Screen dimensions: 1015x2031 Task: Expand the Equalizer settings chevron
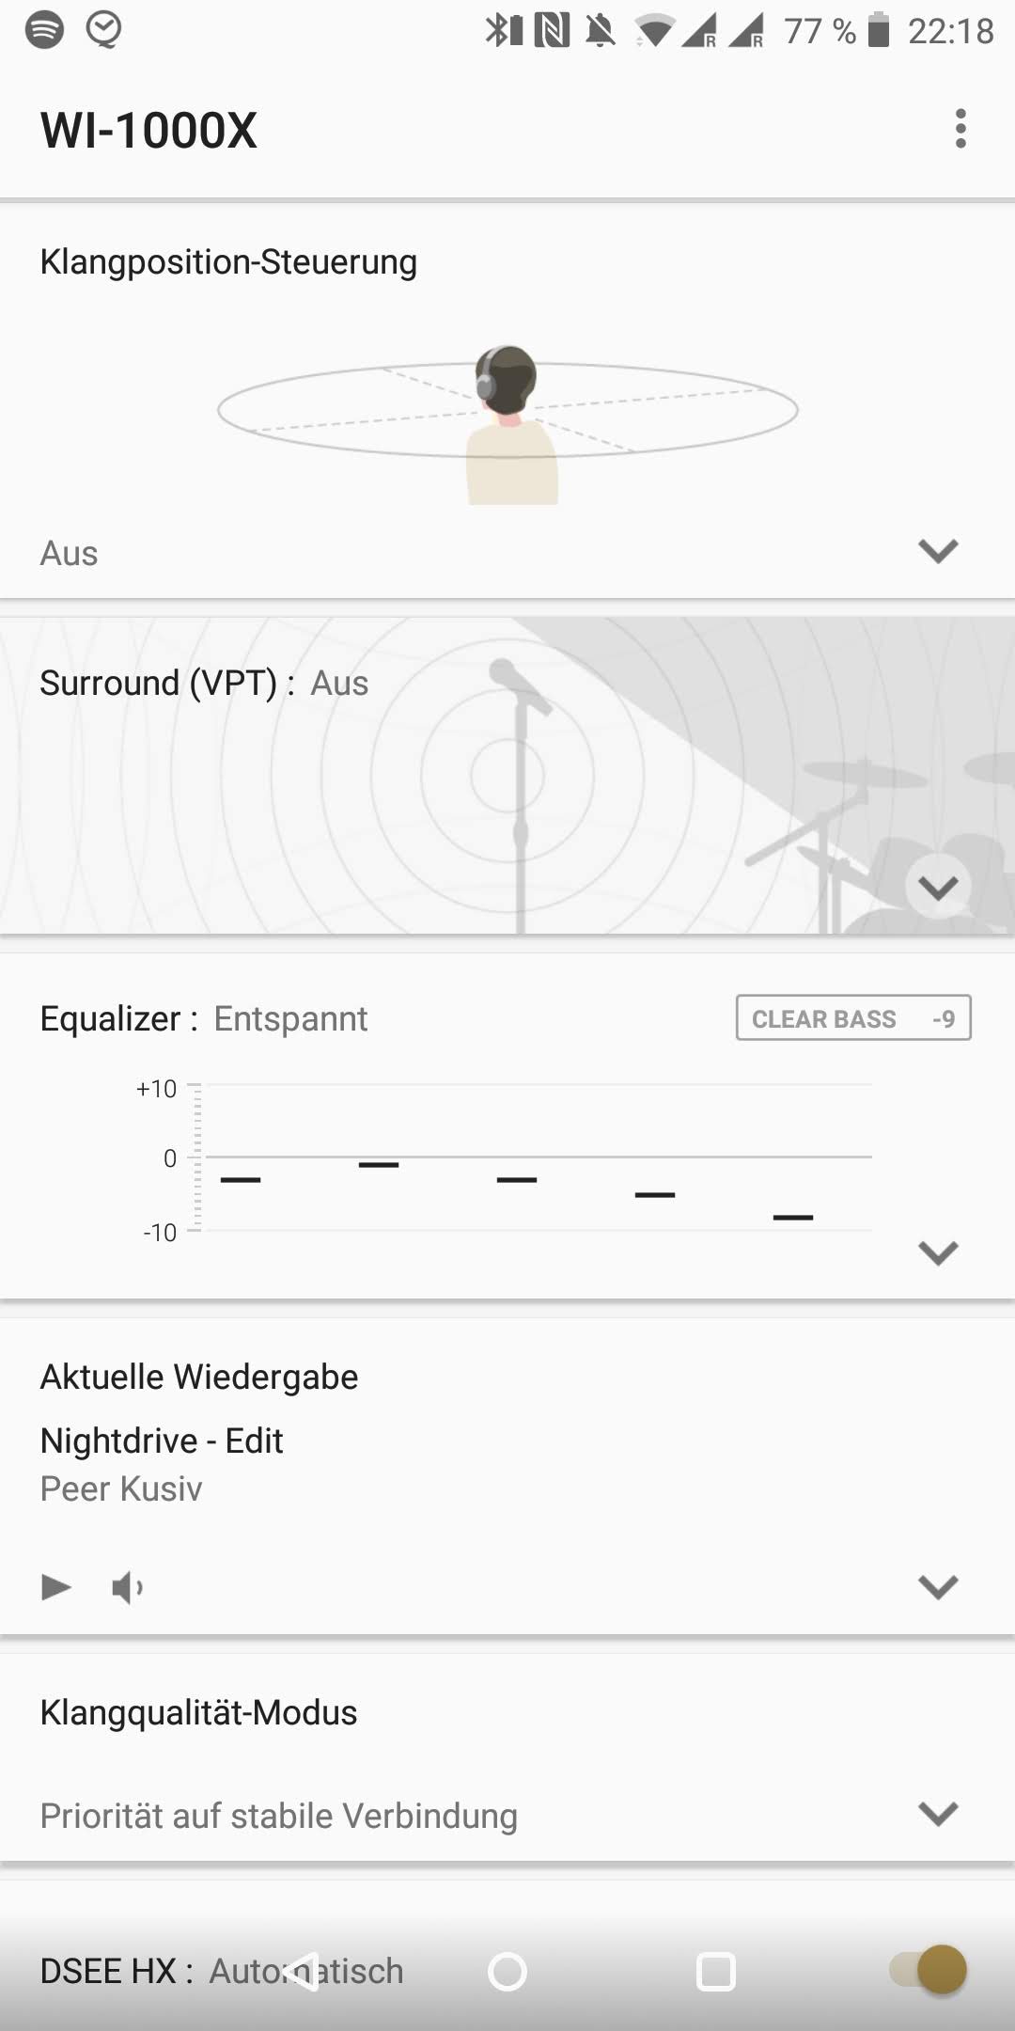[937, 1252]
